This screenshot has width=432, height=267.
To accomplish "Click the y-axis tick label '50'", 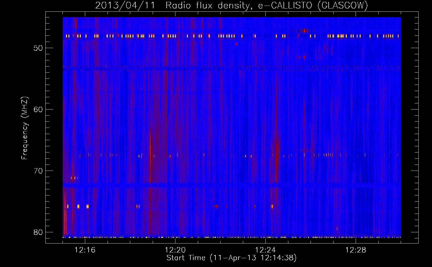I will pyautogui.click(x=38, y=48).
